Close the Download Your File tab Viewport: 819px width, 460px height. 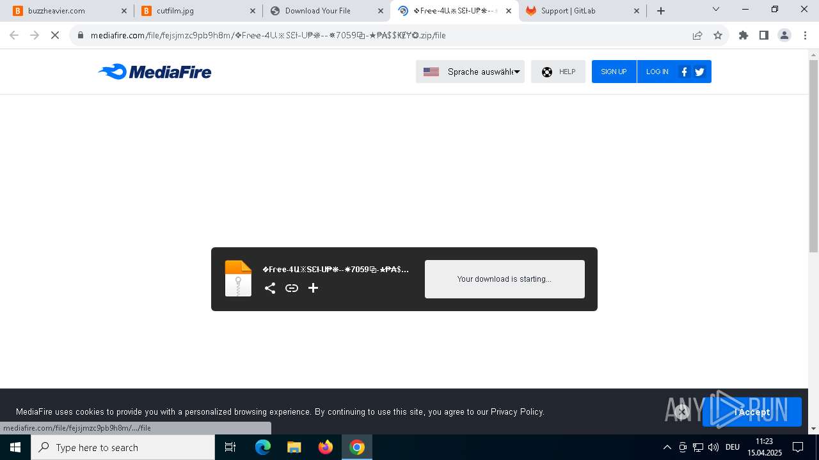[381, 11]
